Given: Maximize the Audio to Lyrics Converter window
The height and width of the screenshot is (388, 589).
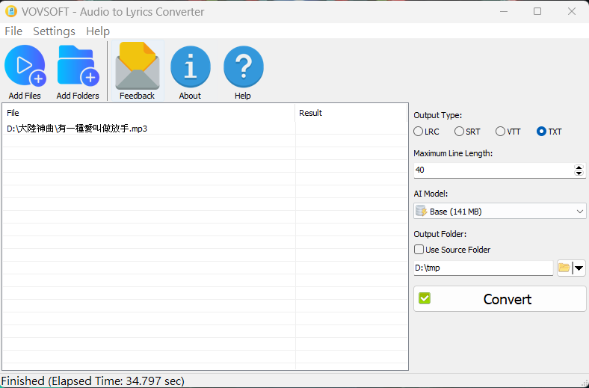Looking at the screenshot, I should 537,12.
